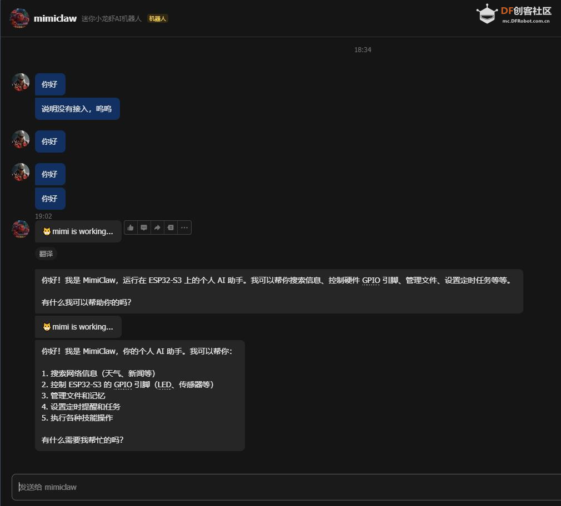Viewport: 561px width, 506px height.
Task: Open mimiclaw's profile via its name
Action: (54, 17)
